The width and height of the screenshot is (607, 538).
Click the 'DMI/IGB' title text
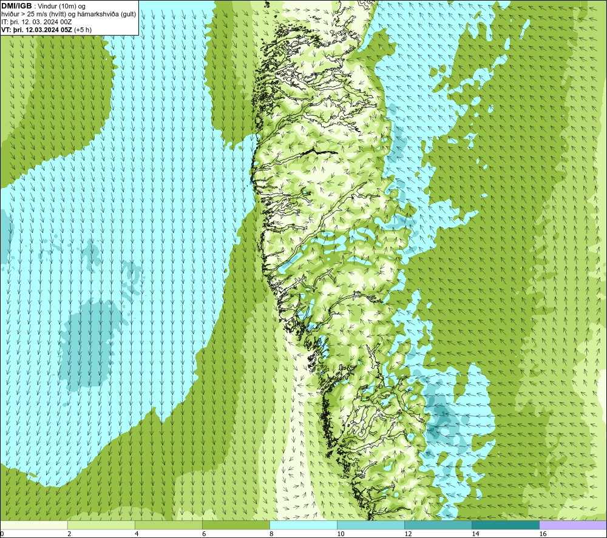tap(16, 6)
